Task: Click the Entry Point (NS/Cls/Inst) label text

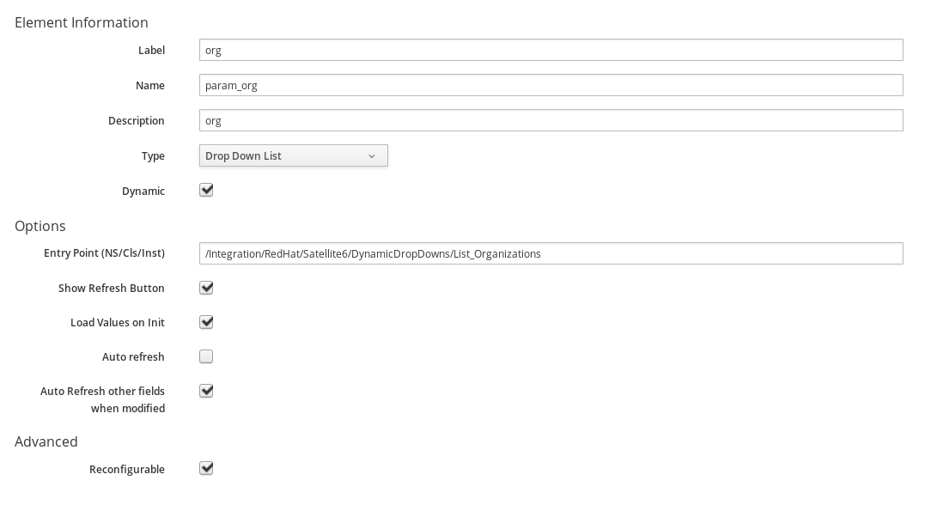Action: click(x=105, y=252)
